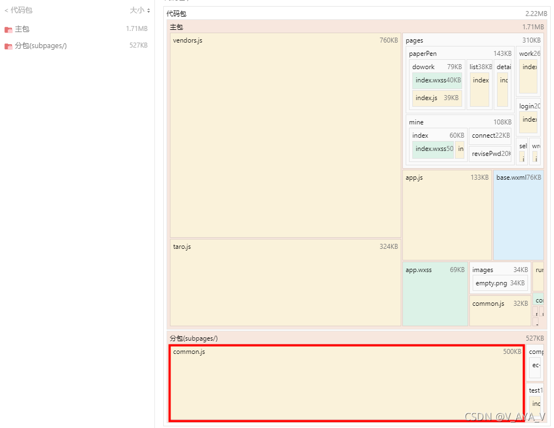Click the paperPen 143KB header
554x428 pixels.
click(x=460, y=54)
